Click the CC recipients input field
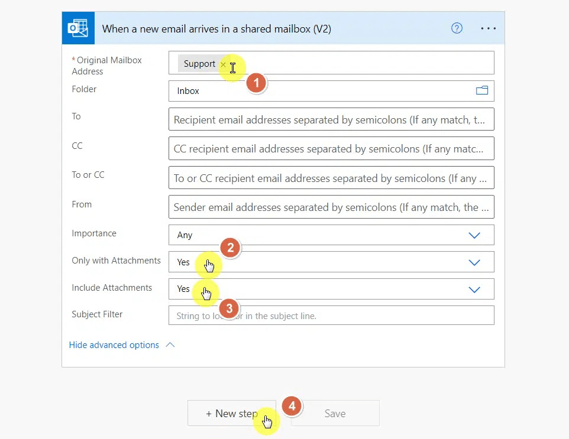This screenshot has width=569, height=439. coord(331,149)
